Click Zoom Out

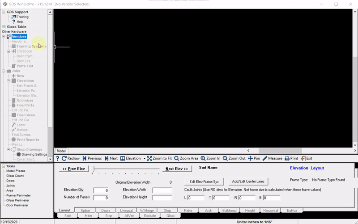point(234,158)
